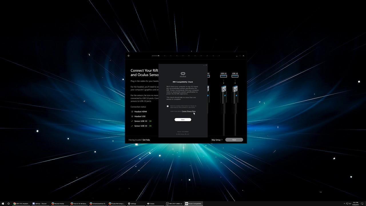Switch to How to fix Windows Firefox item
The image size is (366, 206).
(x=79, y=204)
